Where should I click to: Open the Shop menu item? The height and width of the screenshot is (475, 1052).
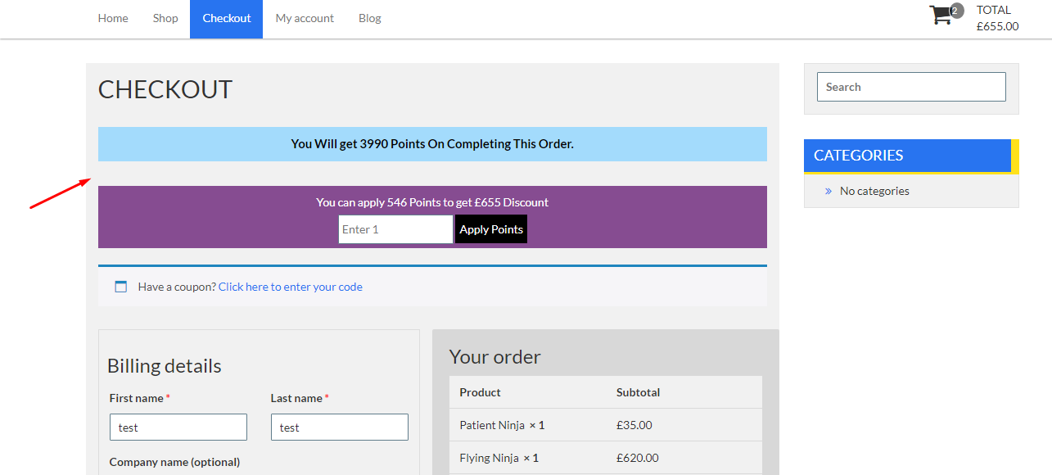coord(165,18)
